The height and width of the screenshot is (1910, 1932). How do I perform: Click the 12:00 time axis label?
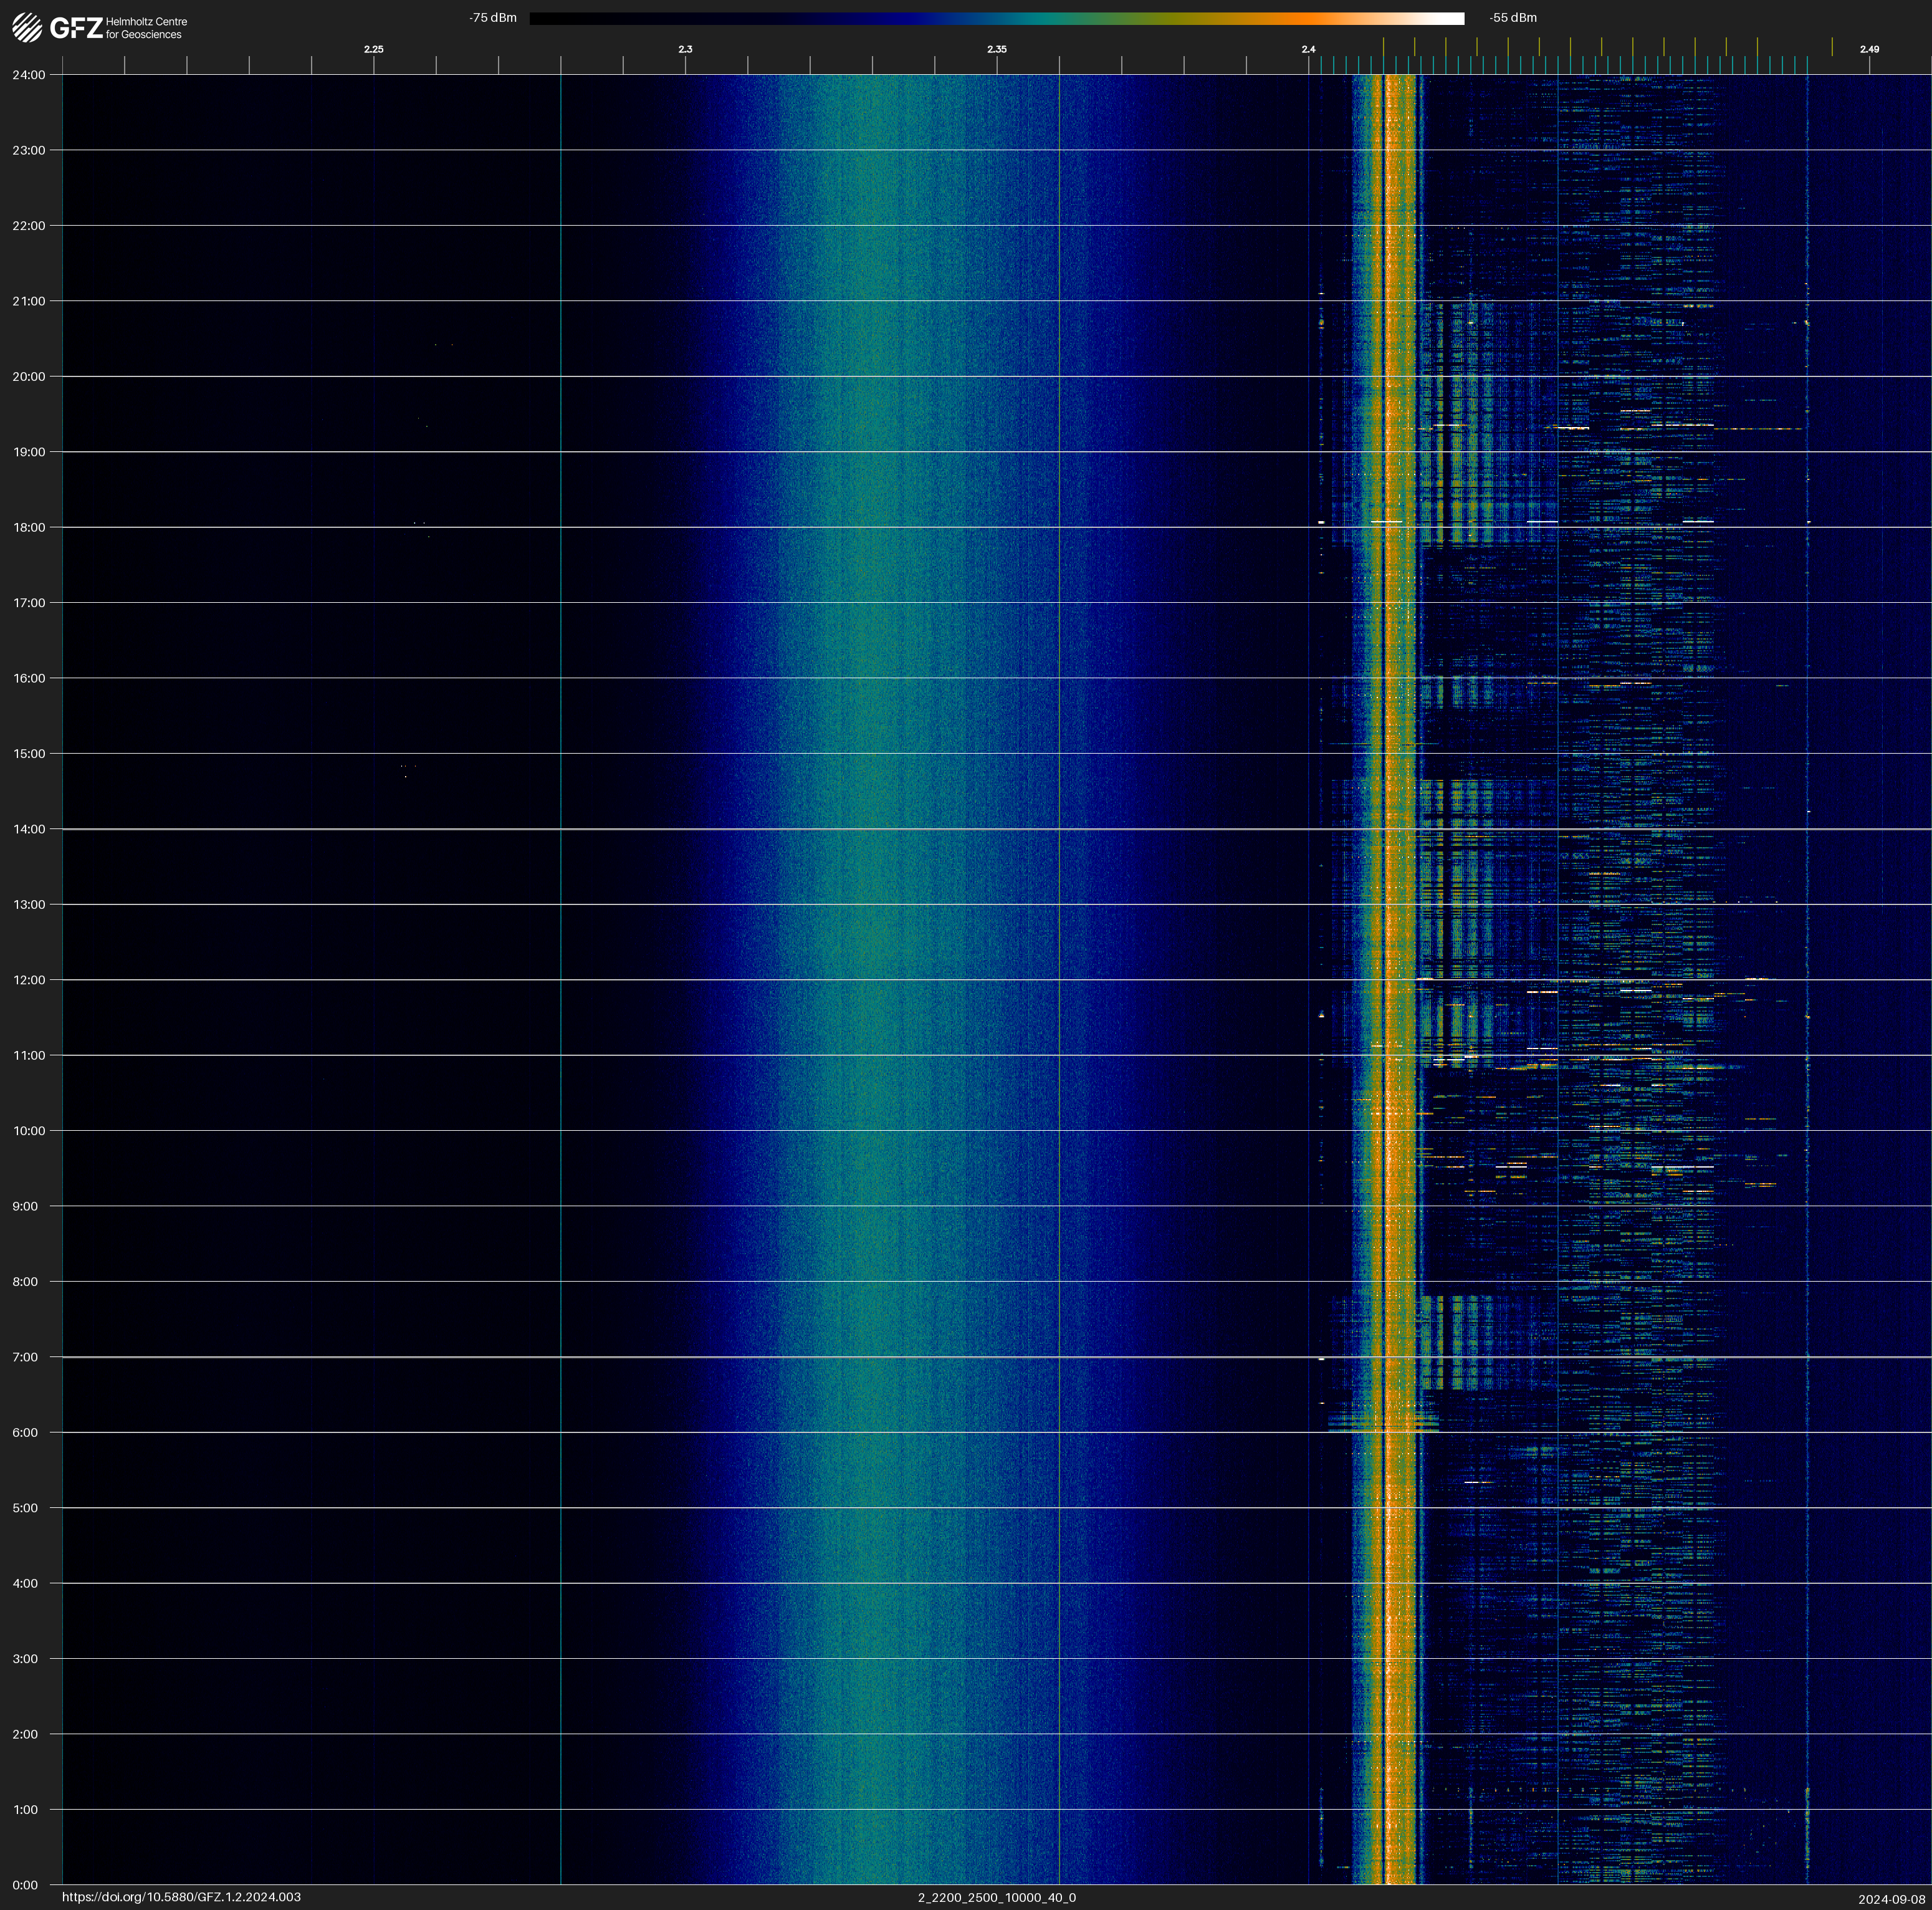(29, 980)
